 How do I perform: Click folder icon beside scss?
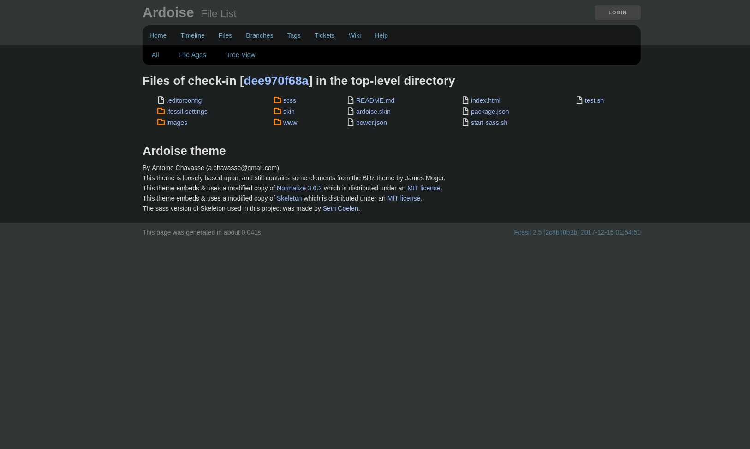coord(278,100)
